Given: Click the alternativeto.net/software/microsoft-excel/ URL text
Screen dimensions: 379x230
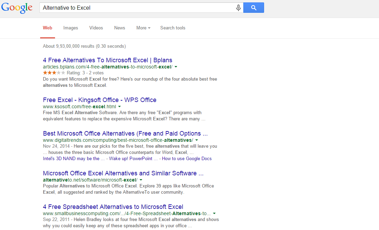Looking at the screenshot, I should (x=90, y=180).
